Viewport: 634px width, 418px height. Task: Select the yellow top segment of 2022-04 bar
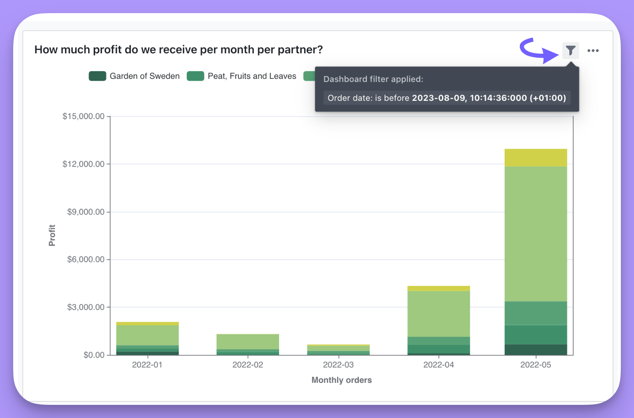tap(439, 289)
